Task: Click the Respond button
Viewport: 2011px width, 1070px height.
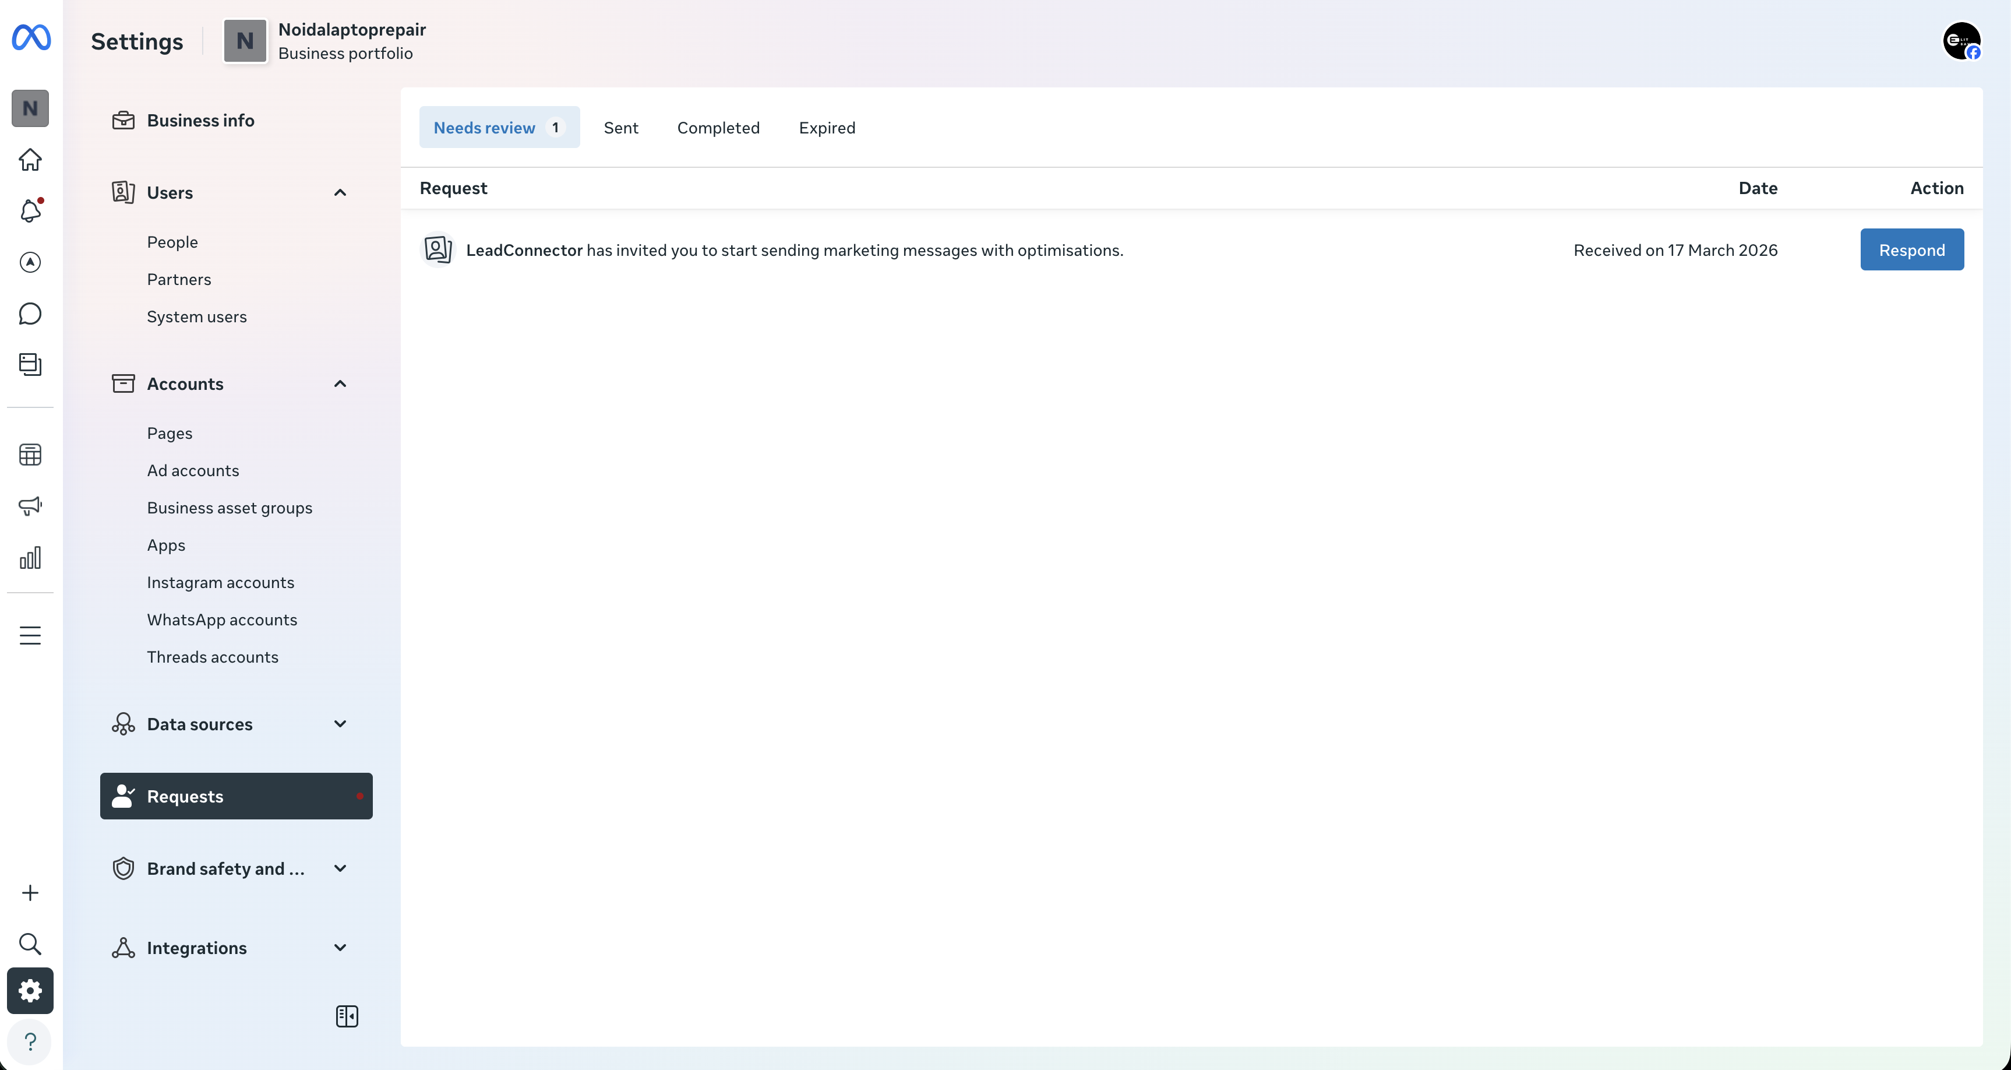Action: click(x=1911, y=250)
